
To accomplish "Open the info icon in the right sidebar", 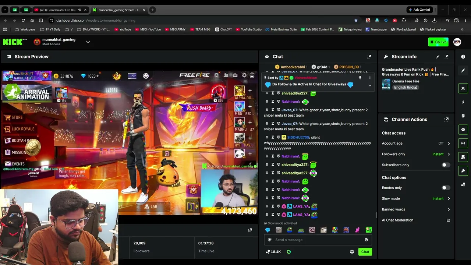I will coord(463,57).
